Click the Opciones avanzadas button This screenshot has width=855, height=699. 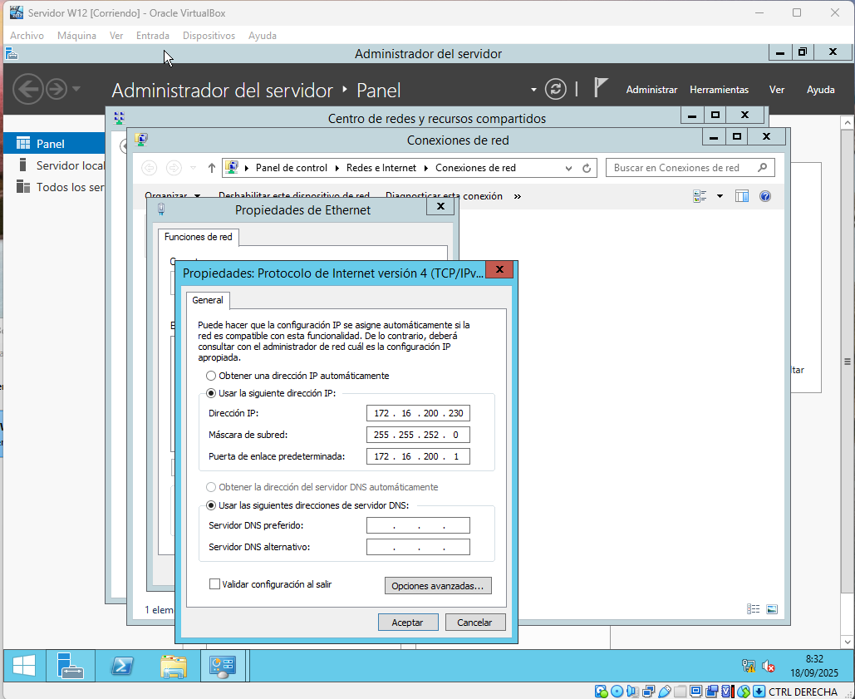[438, 586]
